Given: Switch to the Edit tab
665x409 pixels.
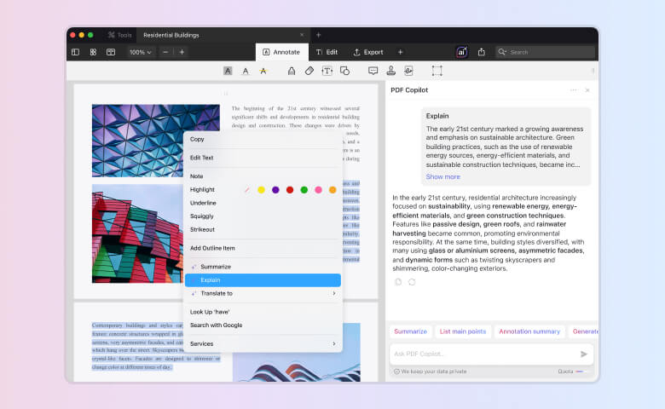Looking at the screenshot, I should click(x=327, y=52).
